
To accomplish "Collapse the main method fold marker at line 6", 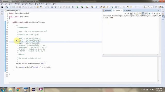I will coord(8,22).
